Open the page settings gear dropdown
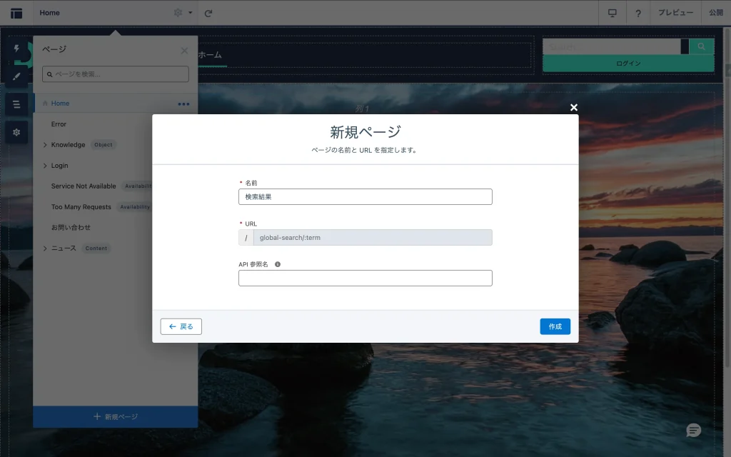 pos(183,13)
